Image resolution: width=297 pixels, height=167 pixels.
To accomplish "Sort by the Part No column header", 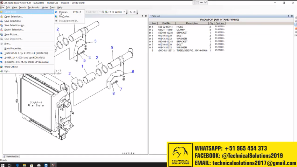I will click(166, 23).
